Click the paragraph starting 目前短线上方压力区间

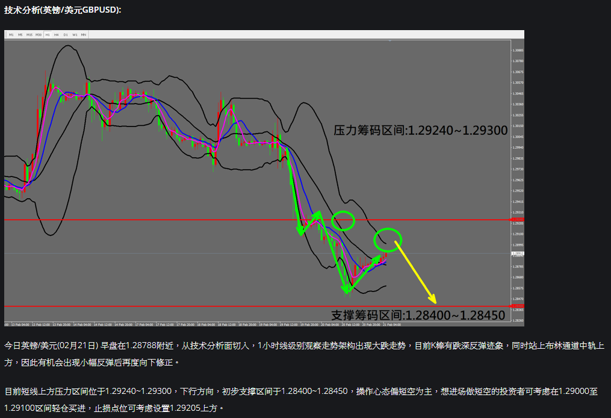pyautogui.click(x=301, y=400)
